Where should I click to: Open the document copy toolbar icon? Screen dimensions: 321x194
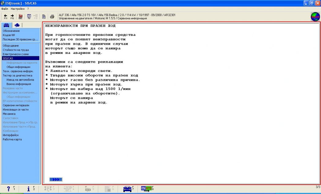coord(44,17)
